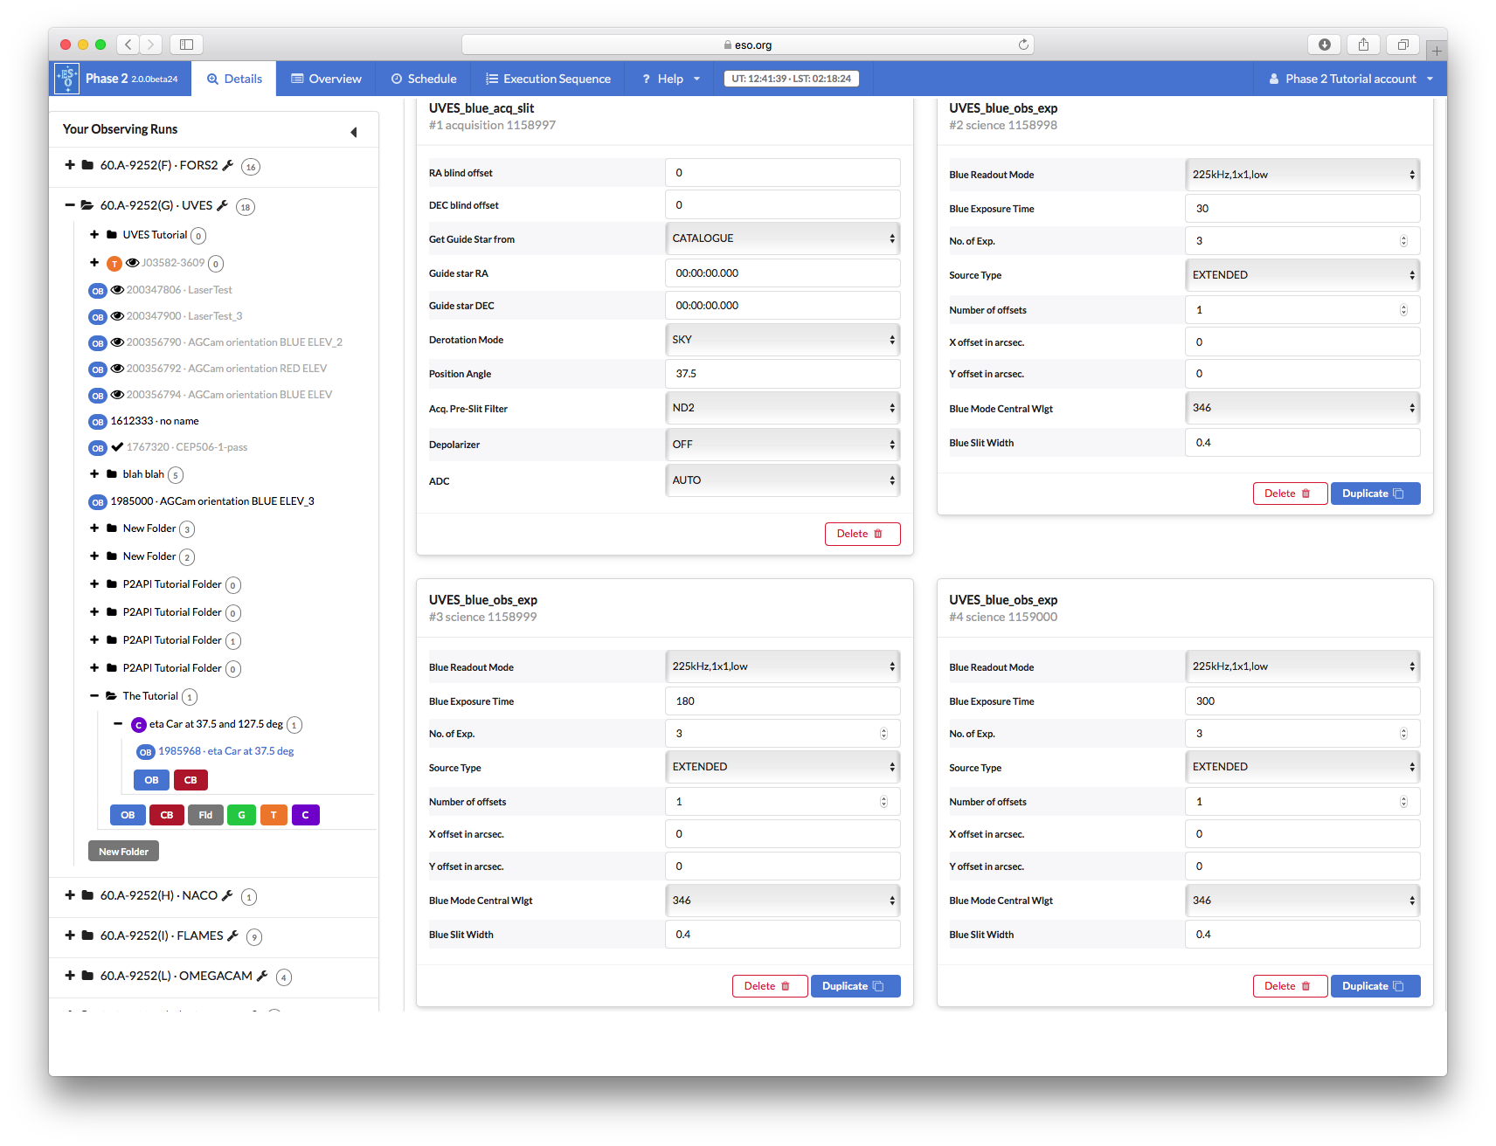The width and height of the screenshot is (1496, 1146).
Task: Click purple C icon of eta Car container
Action: (138, 725)
